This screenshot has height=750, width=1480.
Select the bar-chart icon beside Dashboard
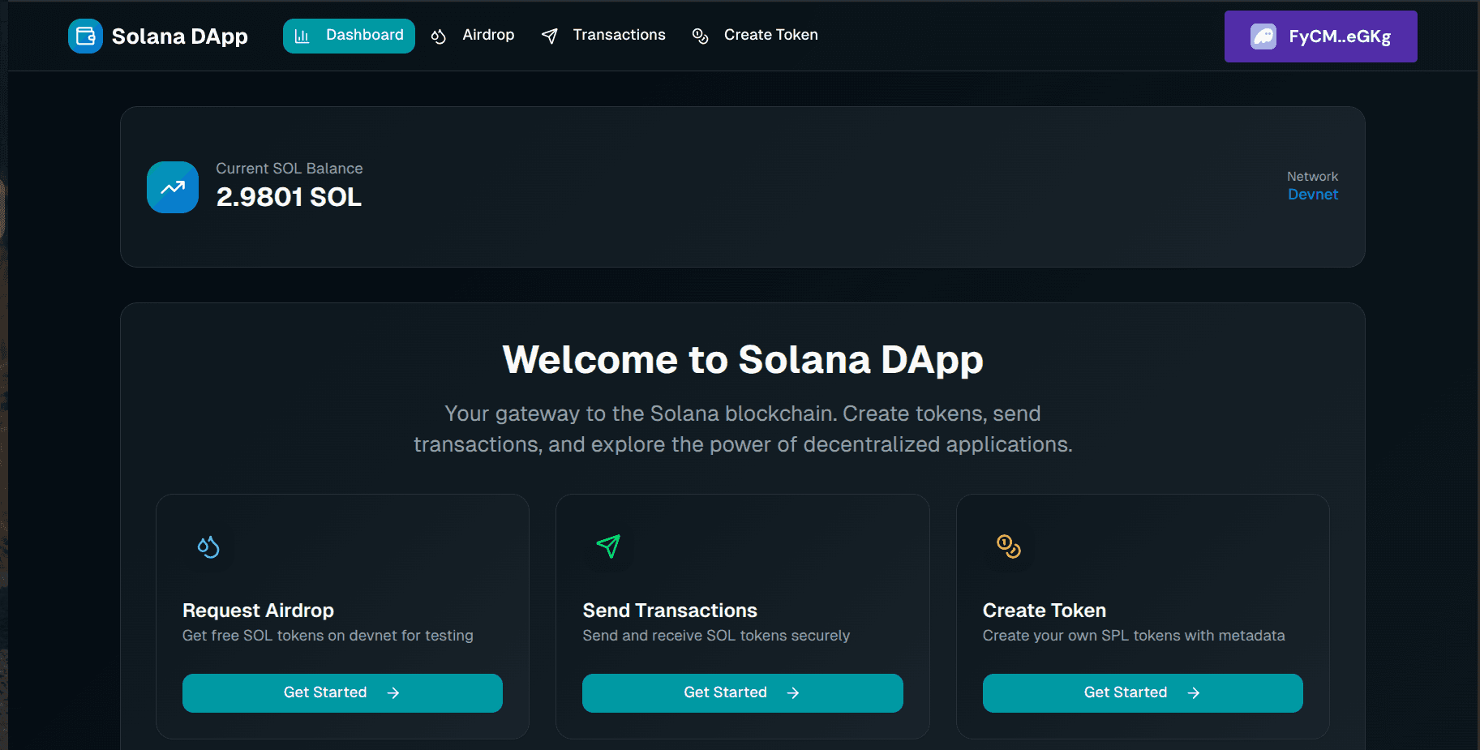(303, 36)
